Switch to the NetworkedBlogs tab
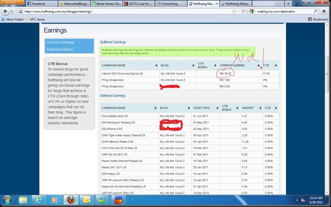331x207 pixels. pos(74,4)
